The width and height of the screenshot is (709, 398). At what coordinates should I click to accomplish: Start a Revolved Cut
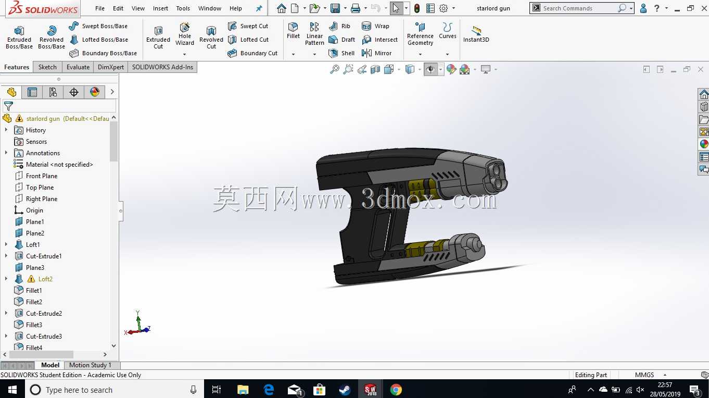click(x=211, y=38)
